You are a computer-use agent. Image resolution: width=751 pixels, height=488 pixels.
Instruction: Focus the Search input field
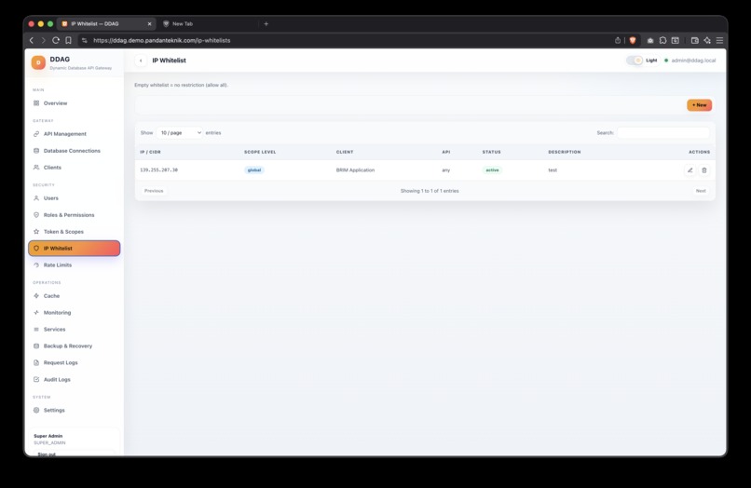pyautogui.click(x=663, y=132)
